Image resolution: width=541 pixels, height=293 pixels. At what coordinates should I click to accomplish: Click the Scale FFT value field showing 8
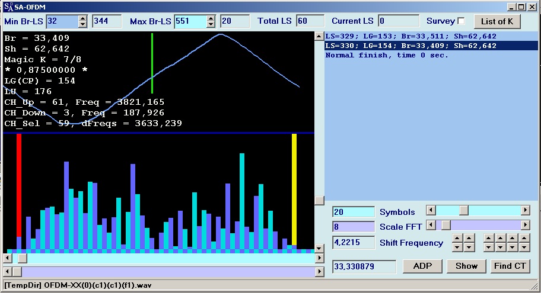coord(354,227)
